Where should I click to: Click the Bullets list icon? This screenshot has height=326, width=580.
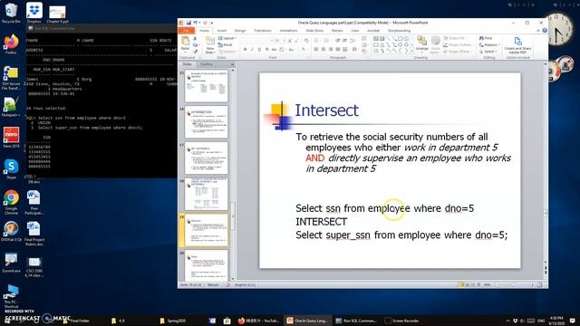tap(316, 40)
